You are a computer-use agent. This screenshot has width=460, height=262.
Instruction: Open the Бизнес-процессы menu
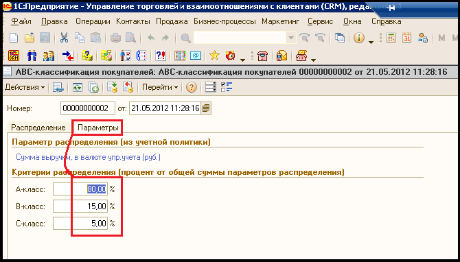click(x=225, y=21)
